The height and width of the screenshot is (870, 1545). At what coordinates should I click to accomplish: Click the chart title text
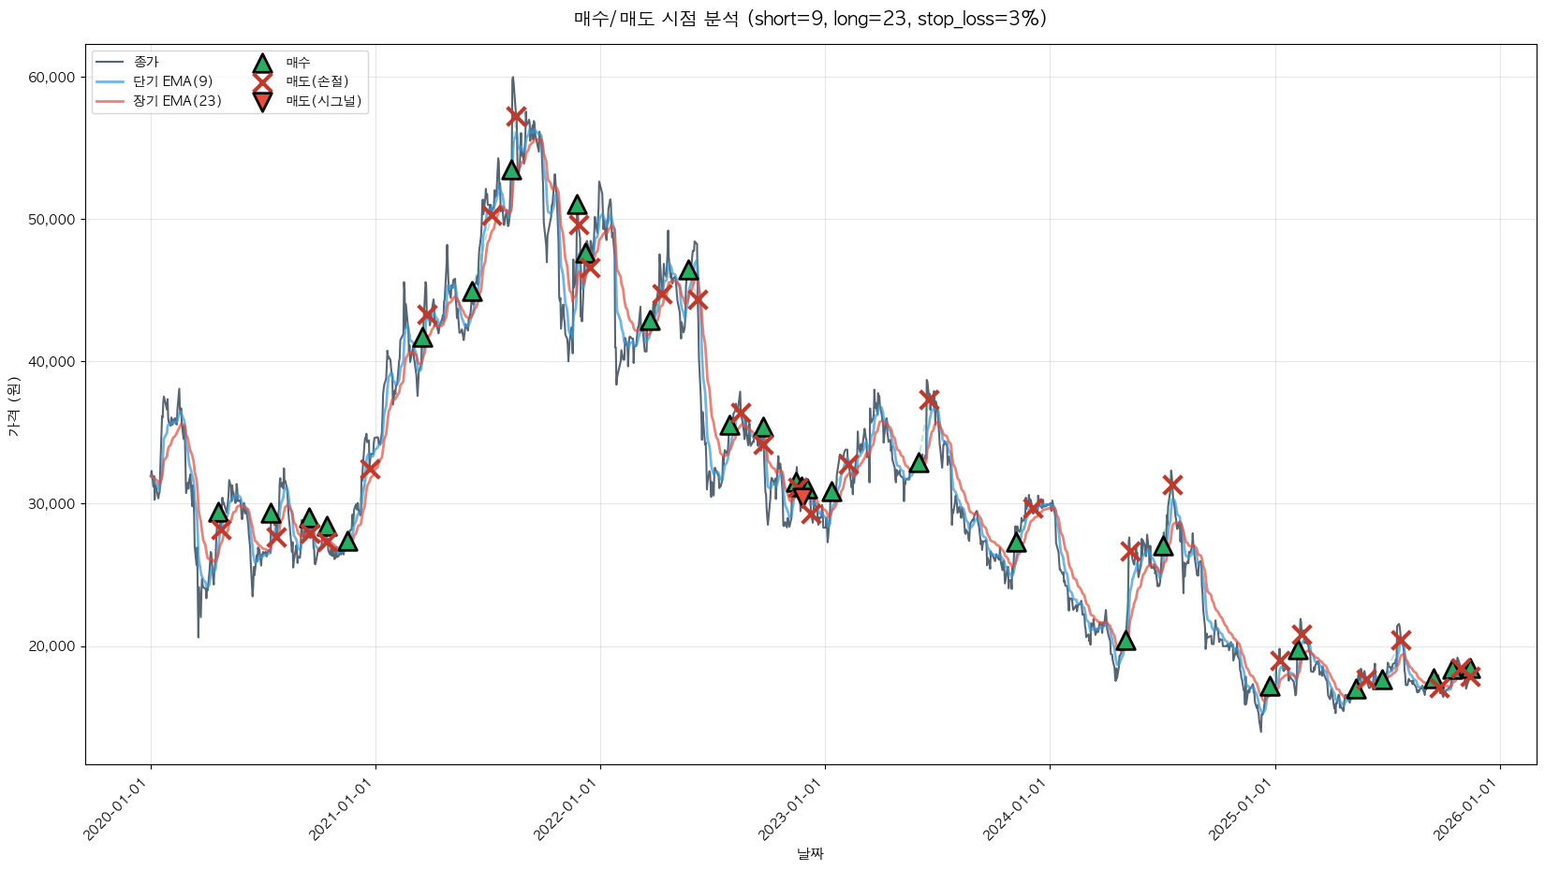coord(810,19)
